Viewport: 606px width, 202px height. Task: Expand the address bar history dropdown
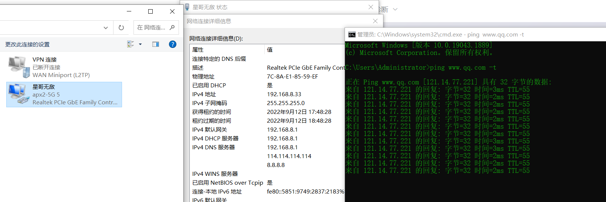coord(106,28)
